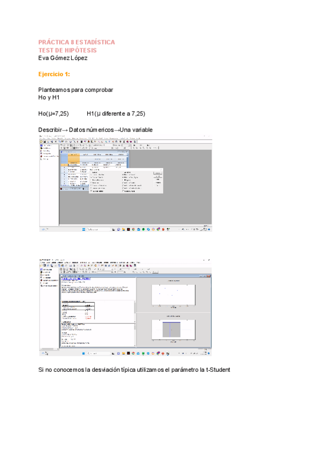Viewport: 321px width, 455px height.
Task: Click the heading 'PRÁCTICA 8 ESTADÍSTICA'
Action: tap(77, 42)
